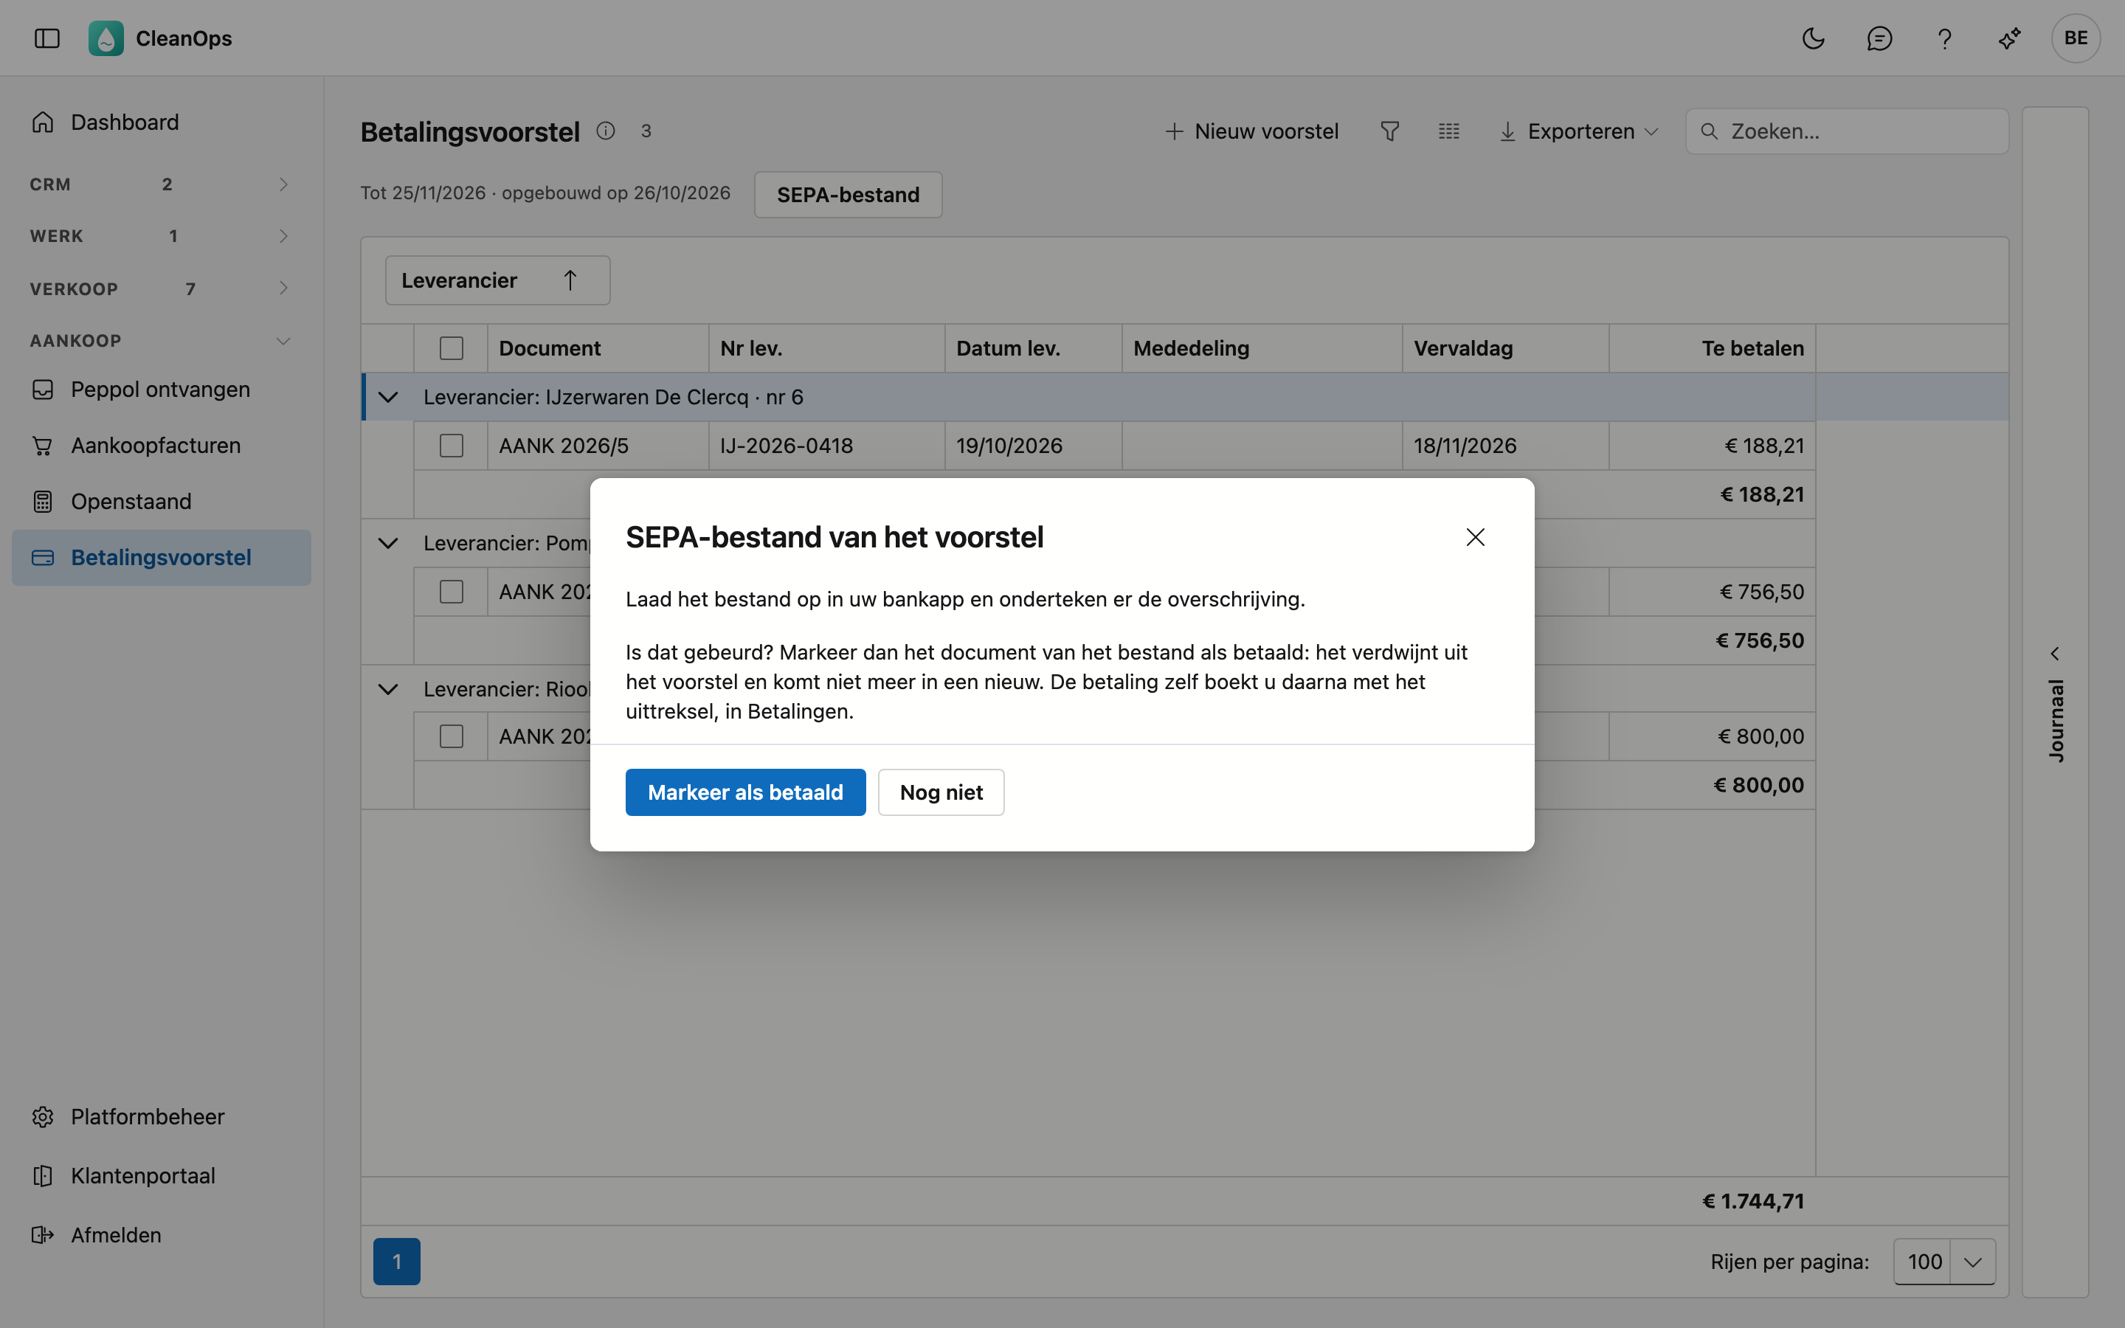Sort by Vervaldag column header

1505,347
